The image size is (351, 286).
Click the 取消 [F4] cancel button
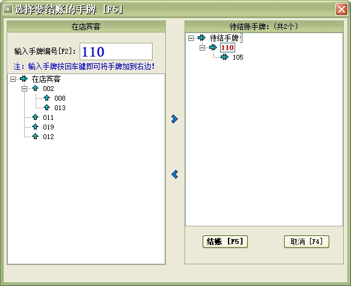pos(306,241)
